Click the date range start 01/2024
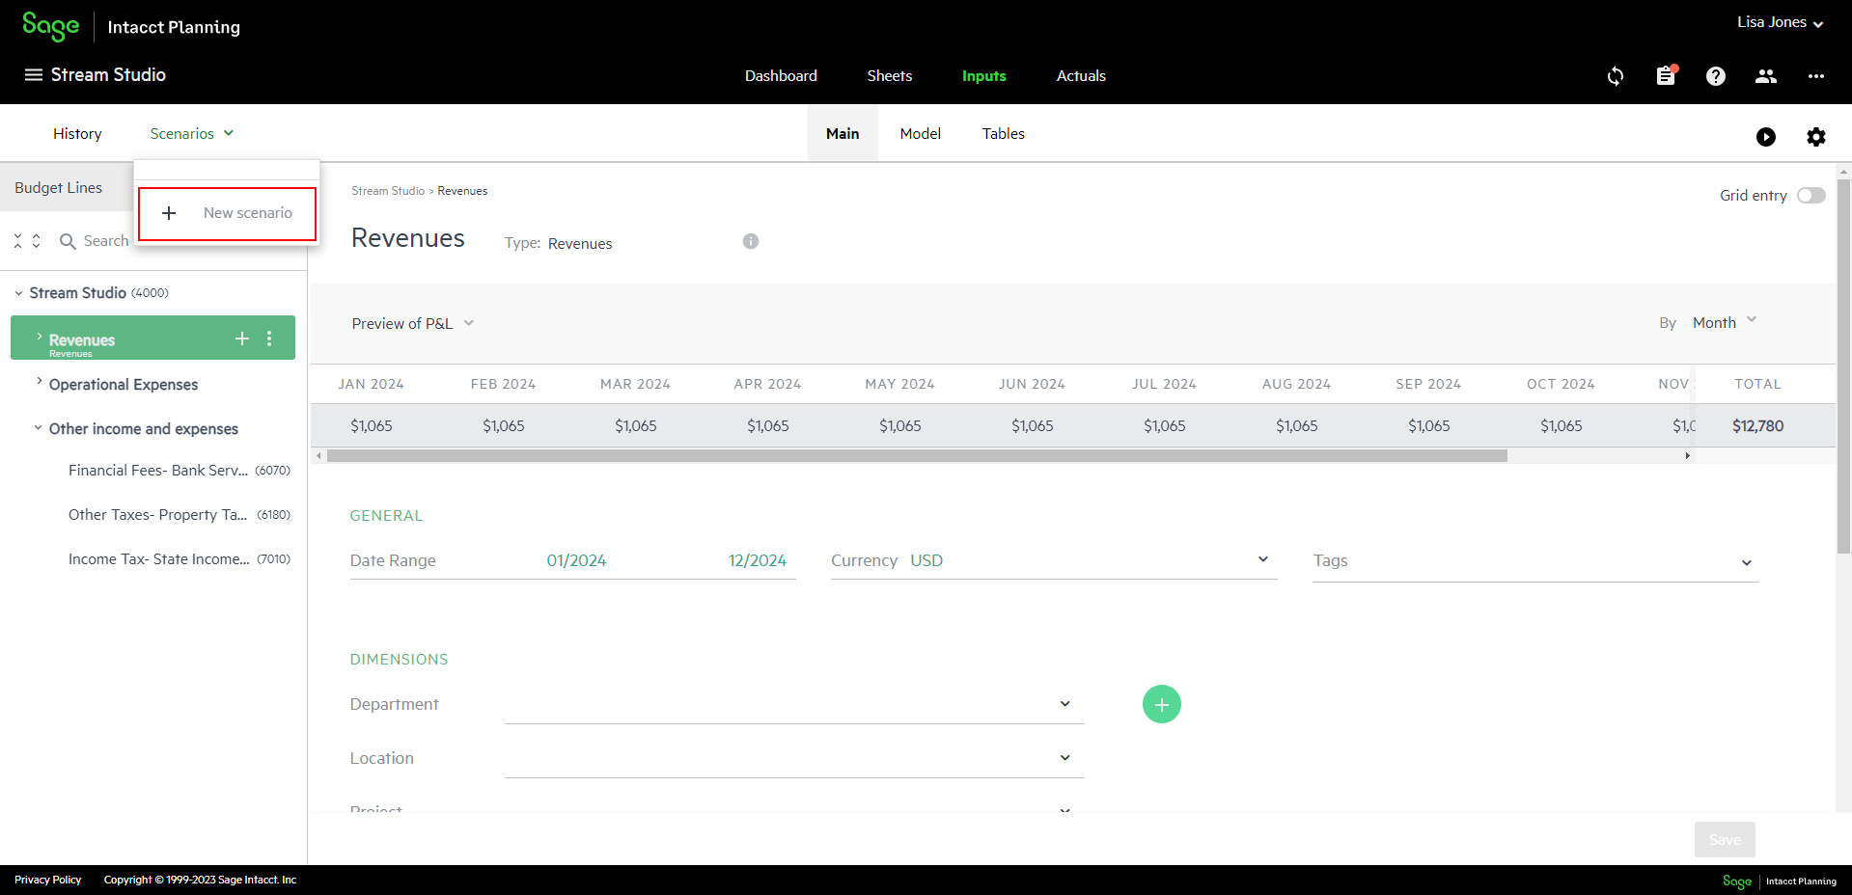 coord(576,560)
